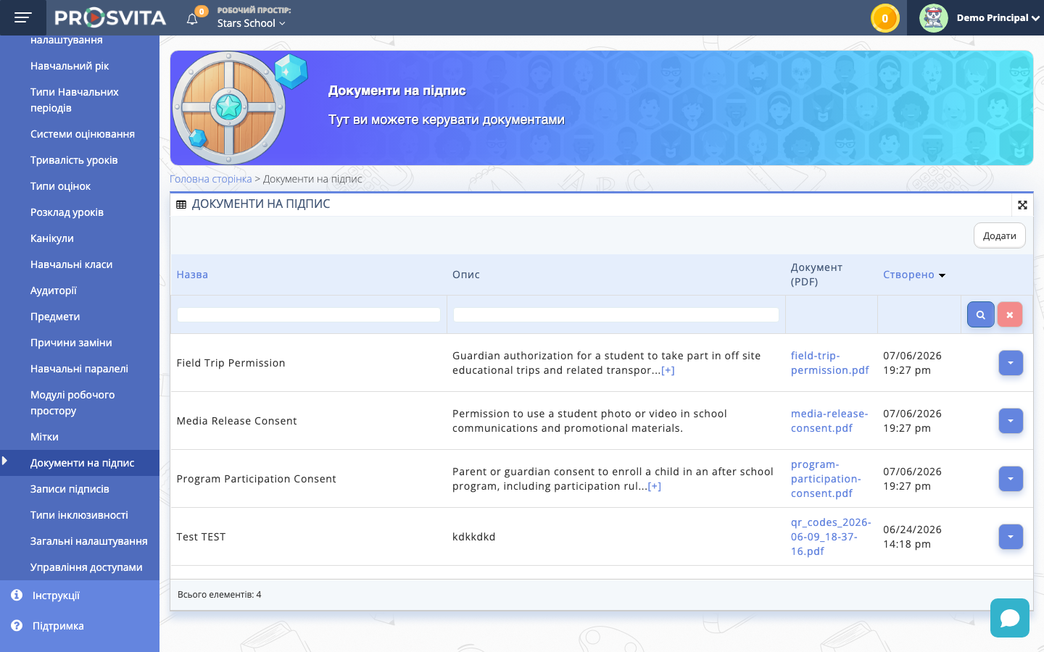Click the Demo Principal avatar image
This screenshot has width=1044, height=652.
[934, 18]
